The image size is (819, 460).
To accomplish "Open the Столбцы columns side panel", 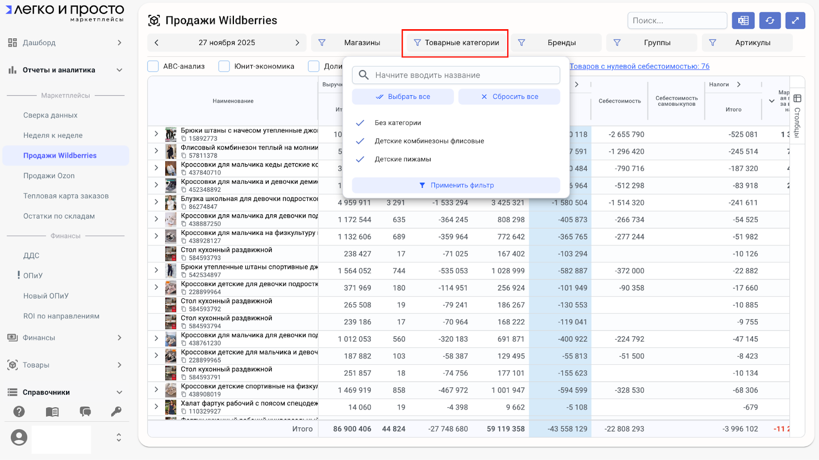I will coord(797,116).
